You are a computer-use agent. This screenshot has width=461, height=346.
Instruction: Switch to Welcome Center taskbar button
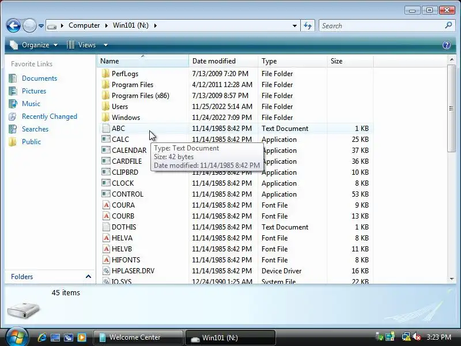pyautogui.click(x=138, y=337)
